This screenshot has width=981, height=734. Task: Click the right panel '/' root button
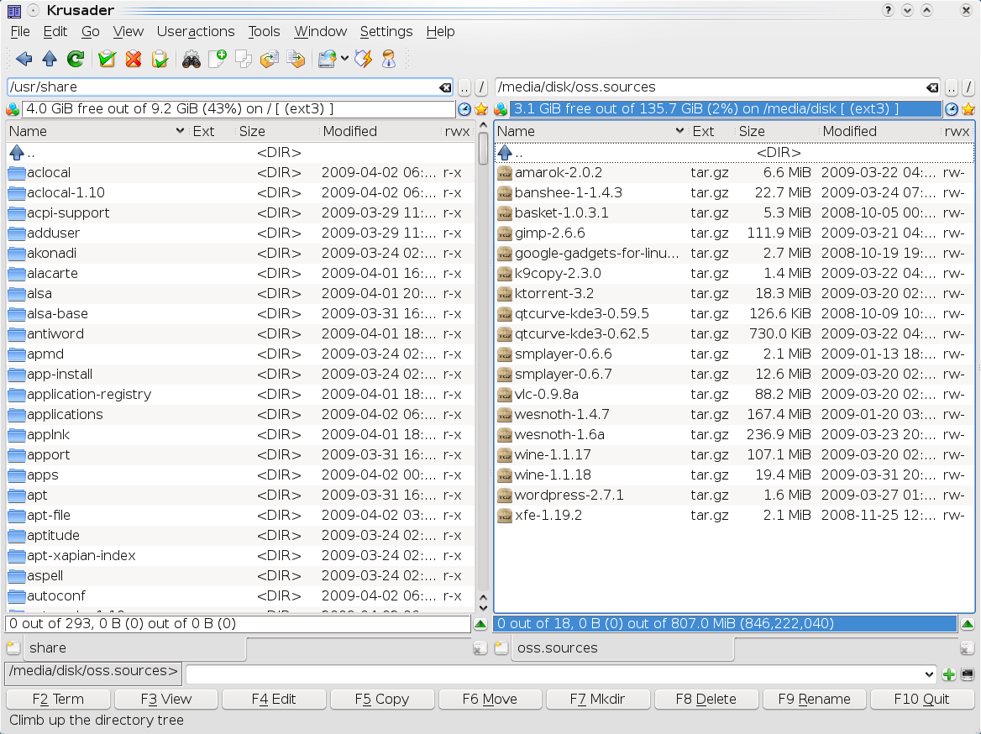tap(968, 87)
